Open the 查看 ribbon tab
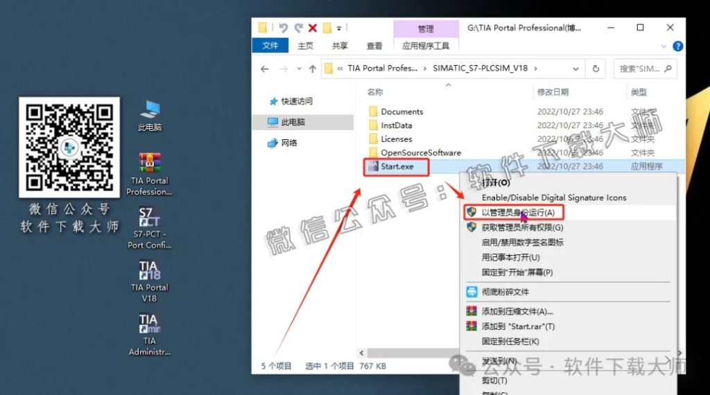710x395 pixels. [374, 46]
